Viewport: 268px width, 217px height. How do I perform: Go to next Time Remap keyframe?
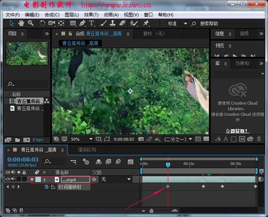point(19,187)
